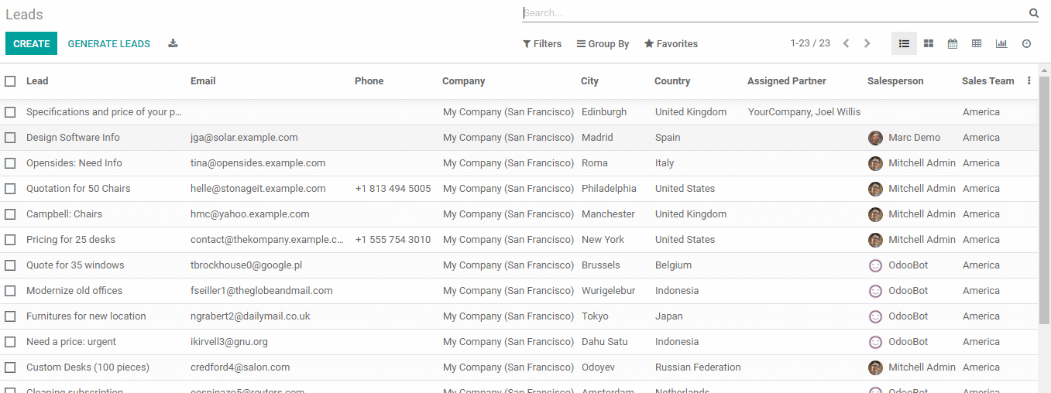Go to next page of leads
The height and width of the screenshot is (393, 1051).
pyautogui.click(x=867, y=44)
